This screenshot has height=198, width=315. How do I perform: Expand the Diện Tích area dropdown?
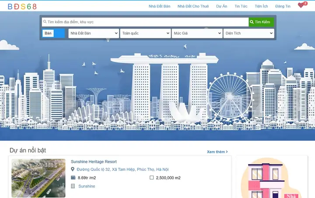click(x=248, y=33)
